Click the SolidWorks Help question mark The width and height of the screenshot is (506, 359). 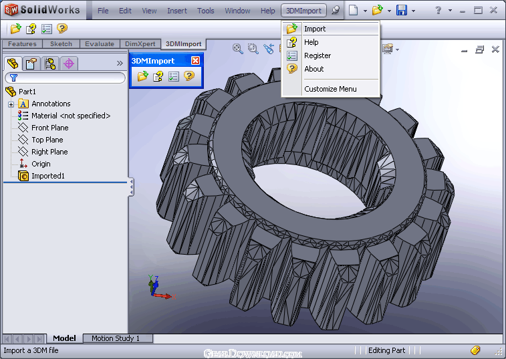(x=438, y=10)
